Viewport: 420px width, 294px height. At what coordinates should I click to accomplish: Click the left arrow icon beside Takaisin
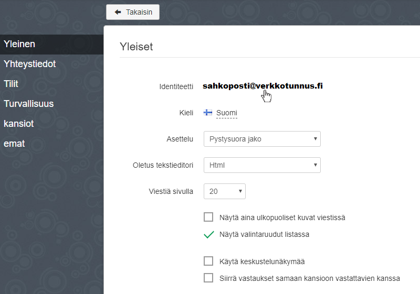[118, 12]
